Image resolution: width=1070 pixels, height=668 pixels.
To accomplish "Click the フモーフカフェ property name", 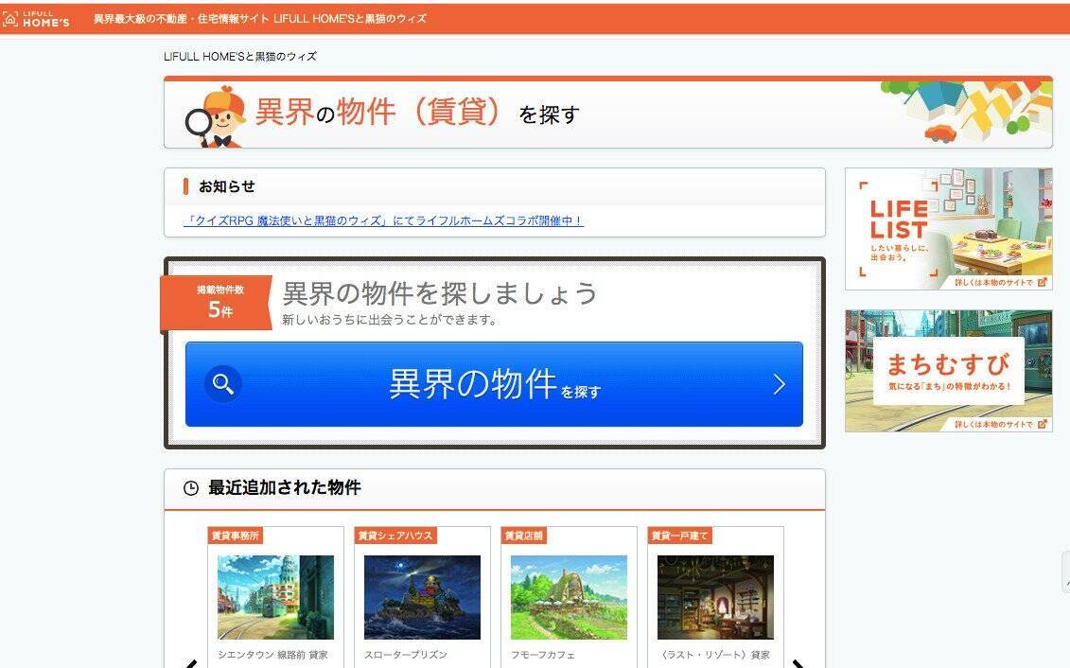I will 543,655.
